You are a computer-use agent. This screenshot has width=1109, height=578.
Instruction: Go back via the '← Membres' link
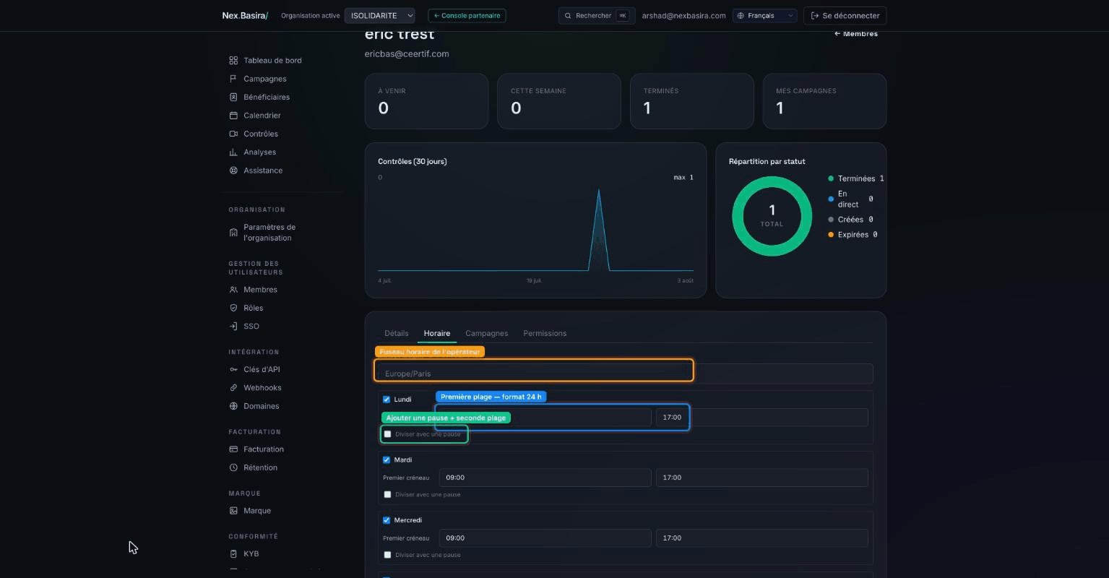(x=856, y=34)
